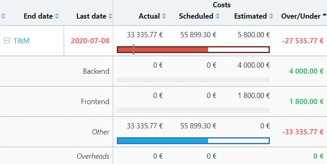This screenshot has height=164, width=327.
Task: Click sort arrows left of End date
Action: [3, 16]
